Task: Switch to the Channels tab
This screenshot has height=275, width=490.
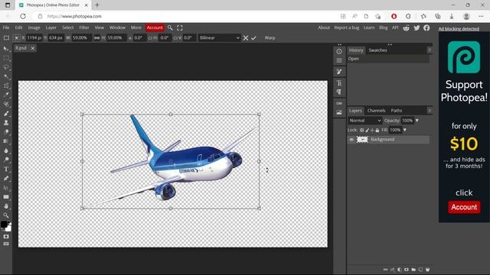Action: pyautogui.click(x=376, y=111)
